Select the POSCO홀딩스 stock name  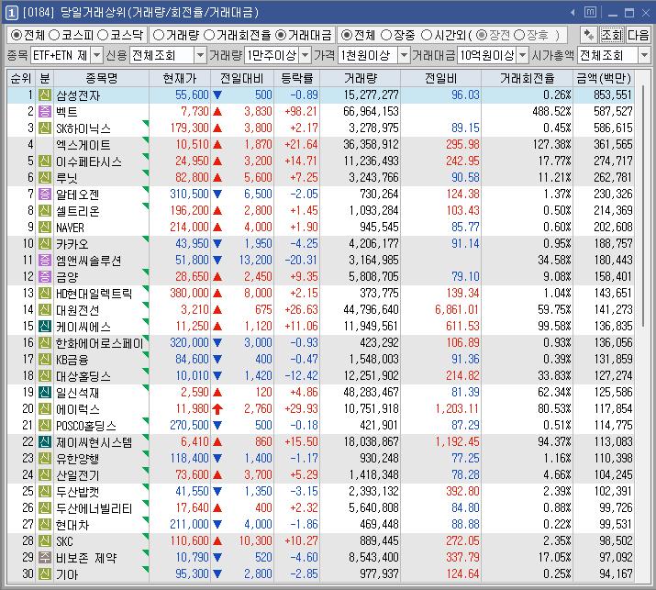86,426
